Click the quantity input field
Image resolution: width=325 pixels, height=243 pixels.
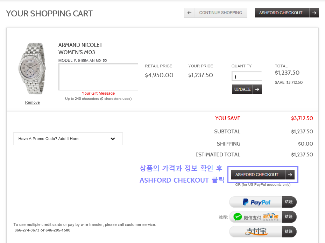247,76
